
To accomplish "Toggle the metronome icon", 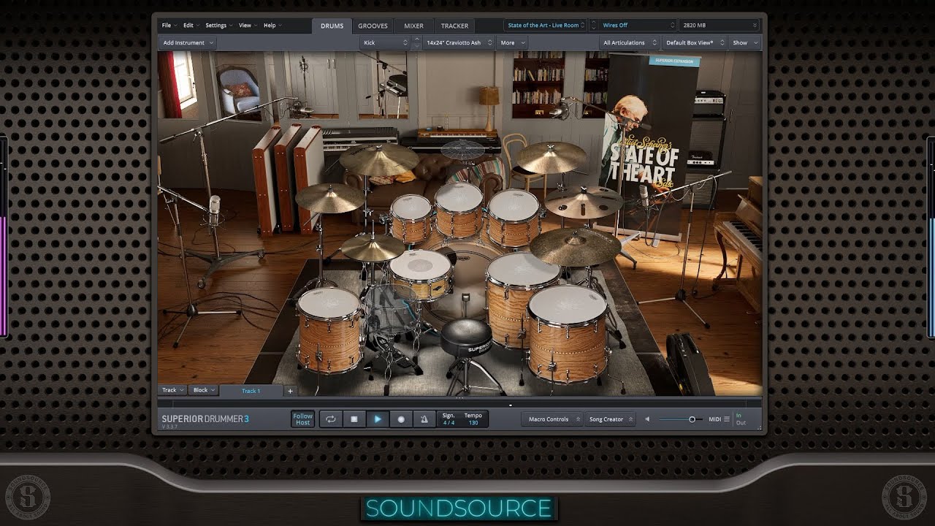I will click(424, 419).
